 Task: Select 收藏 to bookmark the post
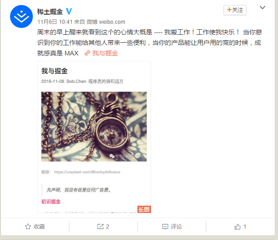(39, 227)
